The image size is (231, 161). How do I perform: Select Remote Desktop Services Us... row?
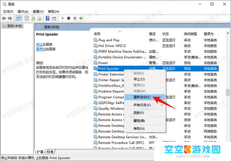pyautogui.click(x=156, y=137)
